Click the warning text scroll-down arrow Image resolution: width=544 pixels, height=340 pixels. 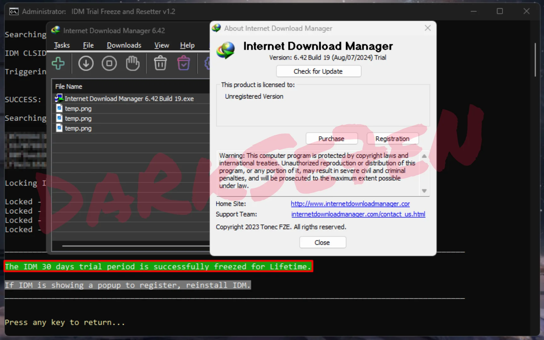click(x=424, y=191)
